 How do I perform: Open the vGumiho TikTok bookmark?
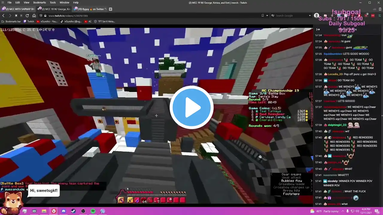click(x=71, y=21)
